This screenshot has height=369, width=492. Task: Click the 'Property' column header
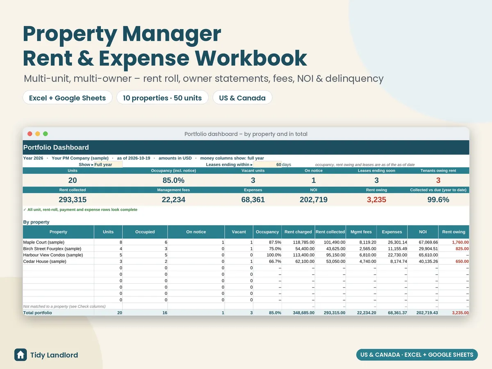click(x=58, y=232)
